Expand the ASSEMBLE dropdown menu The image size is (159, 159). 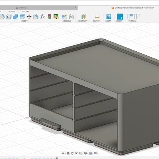point(68,21)
